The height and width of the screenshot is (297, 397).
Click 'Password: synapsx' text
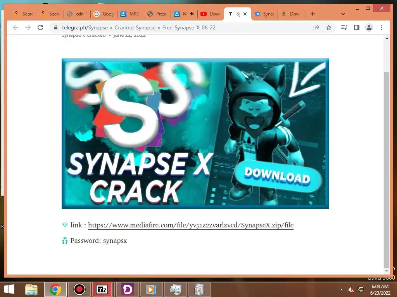[x=98, y=241]
